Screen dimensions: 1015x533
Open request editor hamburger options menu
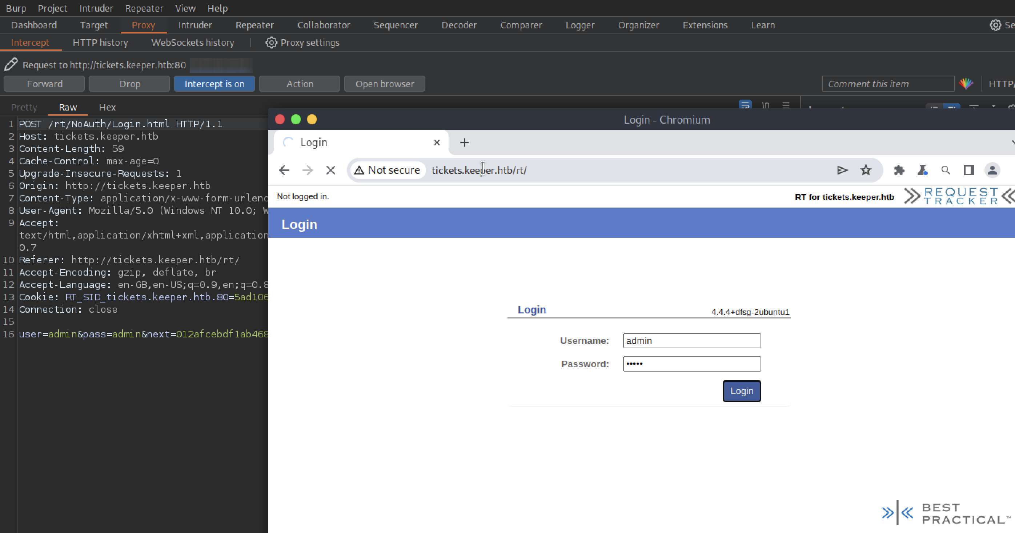tap(786, 105)
